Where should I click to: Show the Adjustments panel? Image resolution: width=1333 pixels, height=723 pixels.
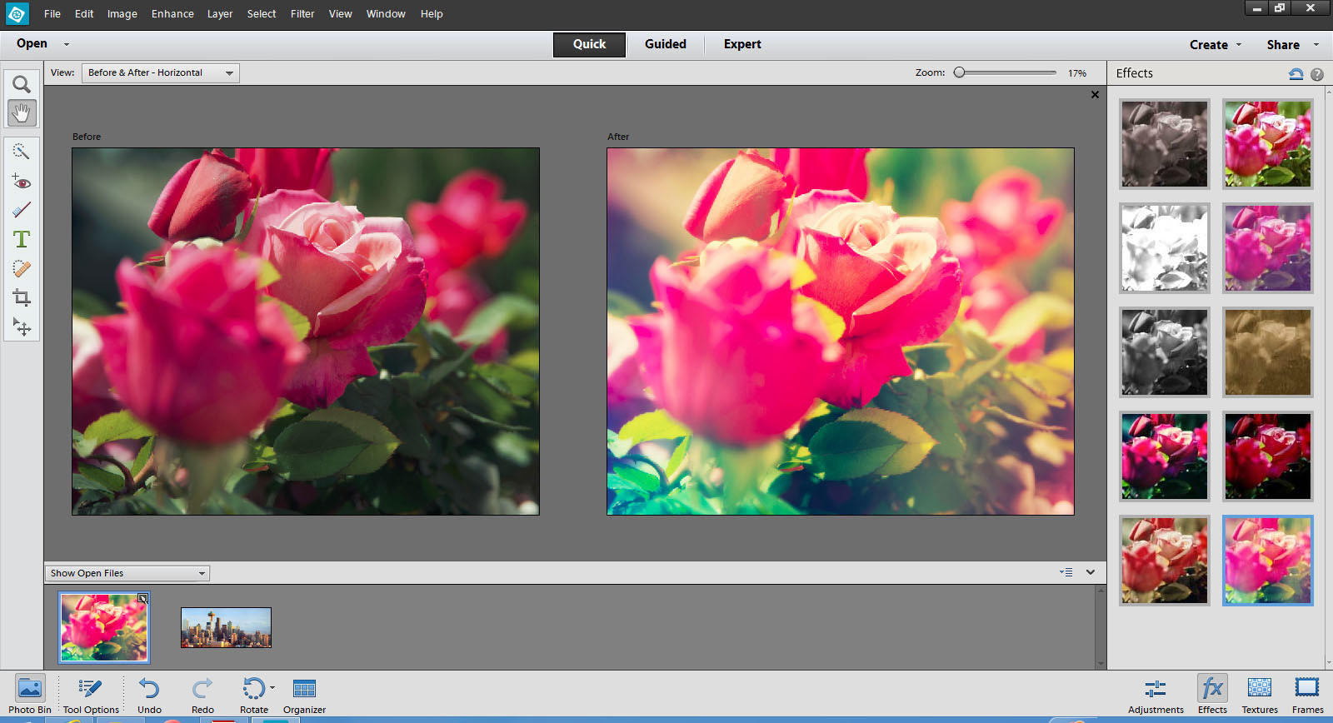click(1156, 694)
